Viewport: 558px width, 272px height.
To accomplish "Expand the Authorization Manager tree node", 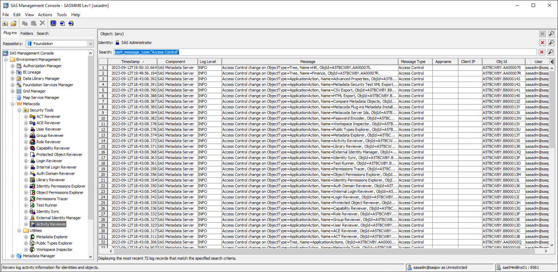I will pyautogui.click(x=13, y=66).
